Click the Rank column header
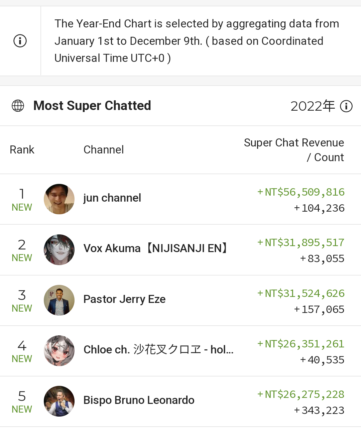 click(x=22, y=150)
